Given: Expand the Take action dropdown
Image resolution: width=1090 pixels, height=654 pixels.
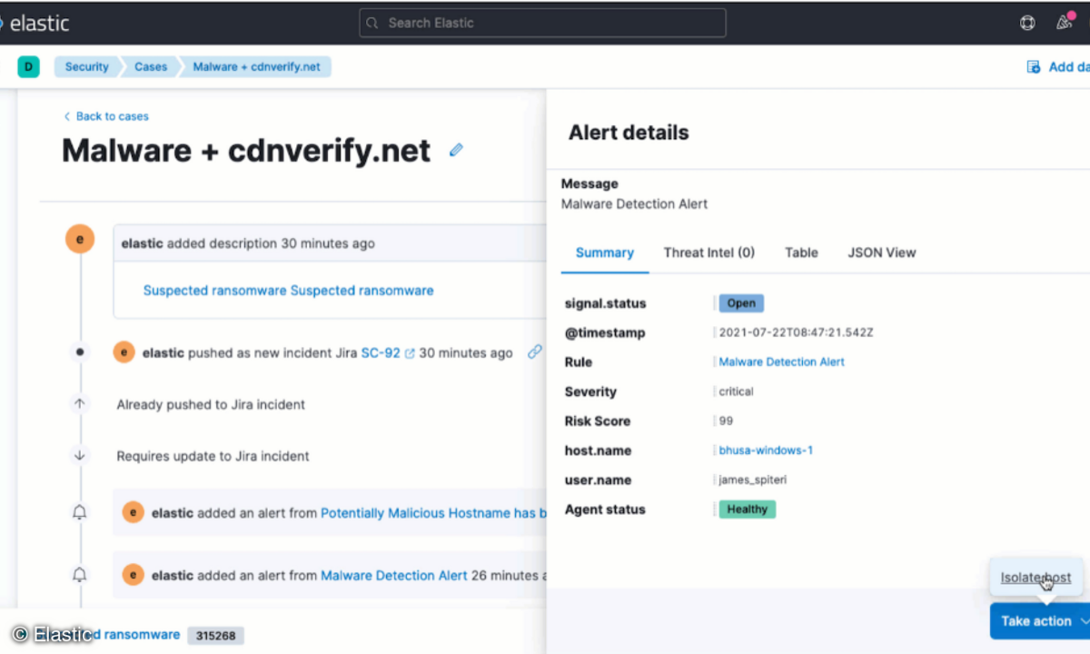Looking at the screenshot, I should click(1040, 621).
